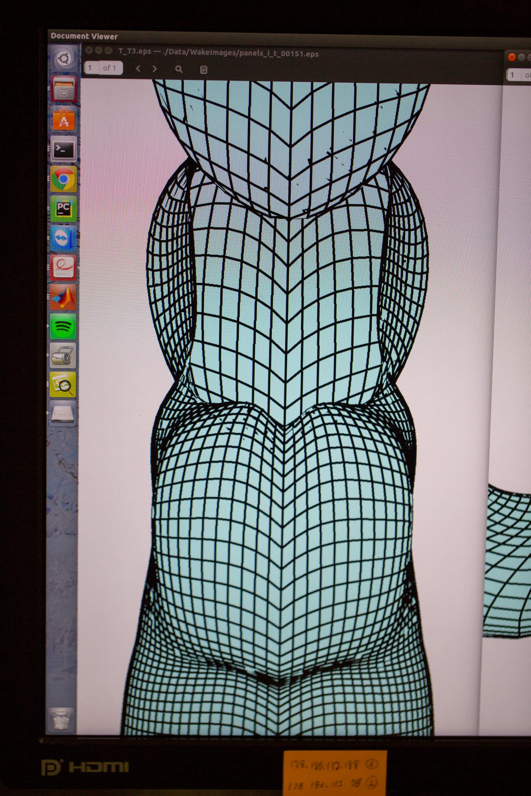Go to the next page arrow
The image size is (531, 796).
[155, 69]
